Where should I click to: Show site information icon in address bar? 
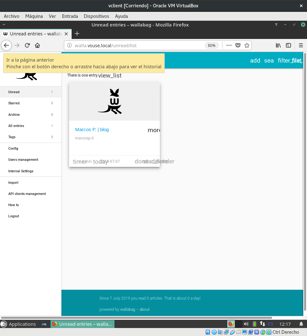[x=69, y=45]
